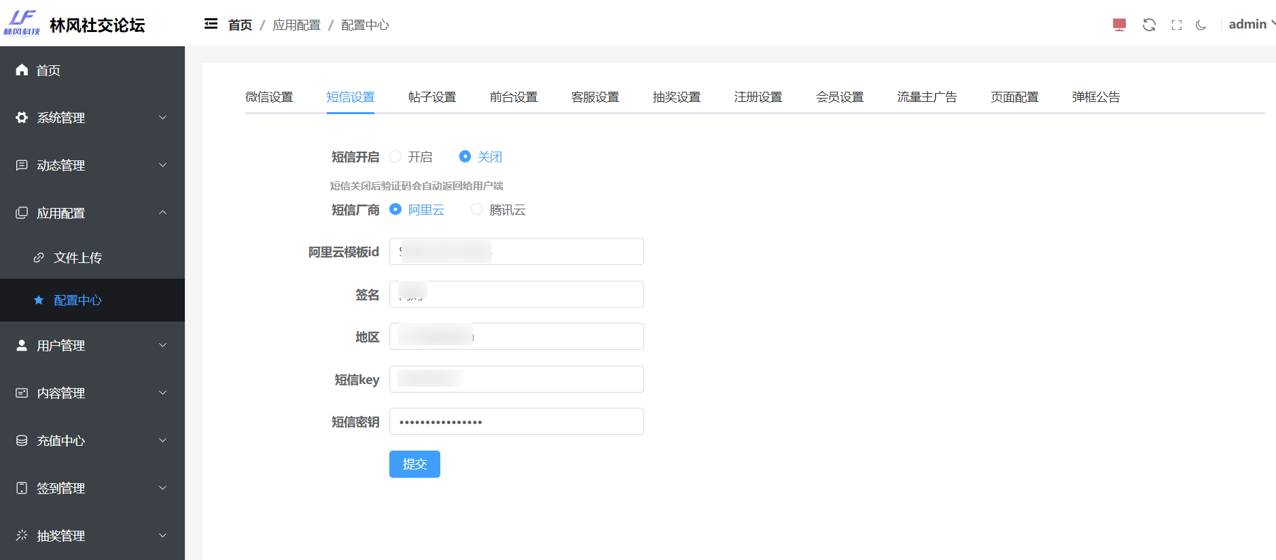Click the 内容管理 card icon

[22, 393]
